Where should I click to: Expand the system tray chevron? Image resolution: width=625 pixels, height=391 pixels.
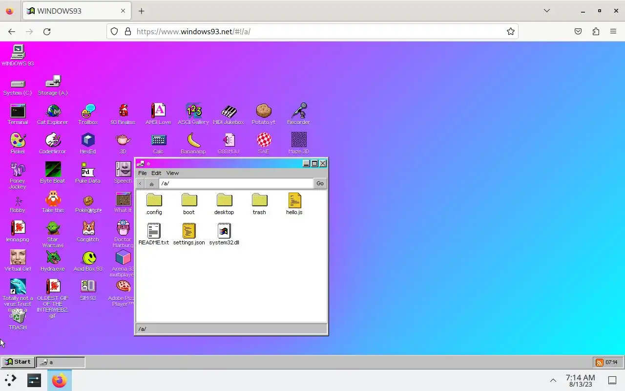[x=553, y=380]
